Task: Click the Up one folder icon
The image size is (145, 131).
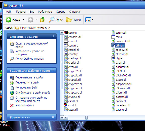Action: point(43,20)
